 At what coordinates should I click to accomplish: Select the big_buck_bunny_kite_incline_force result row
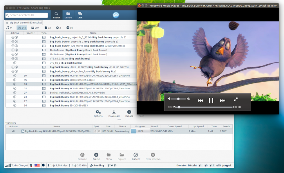click(x=71, y=71)
